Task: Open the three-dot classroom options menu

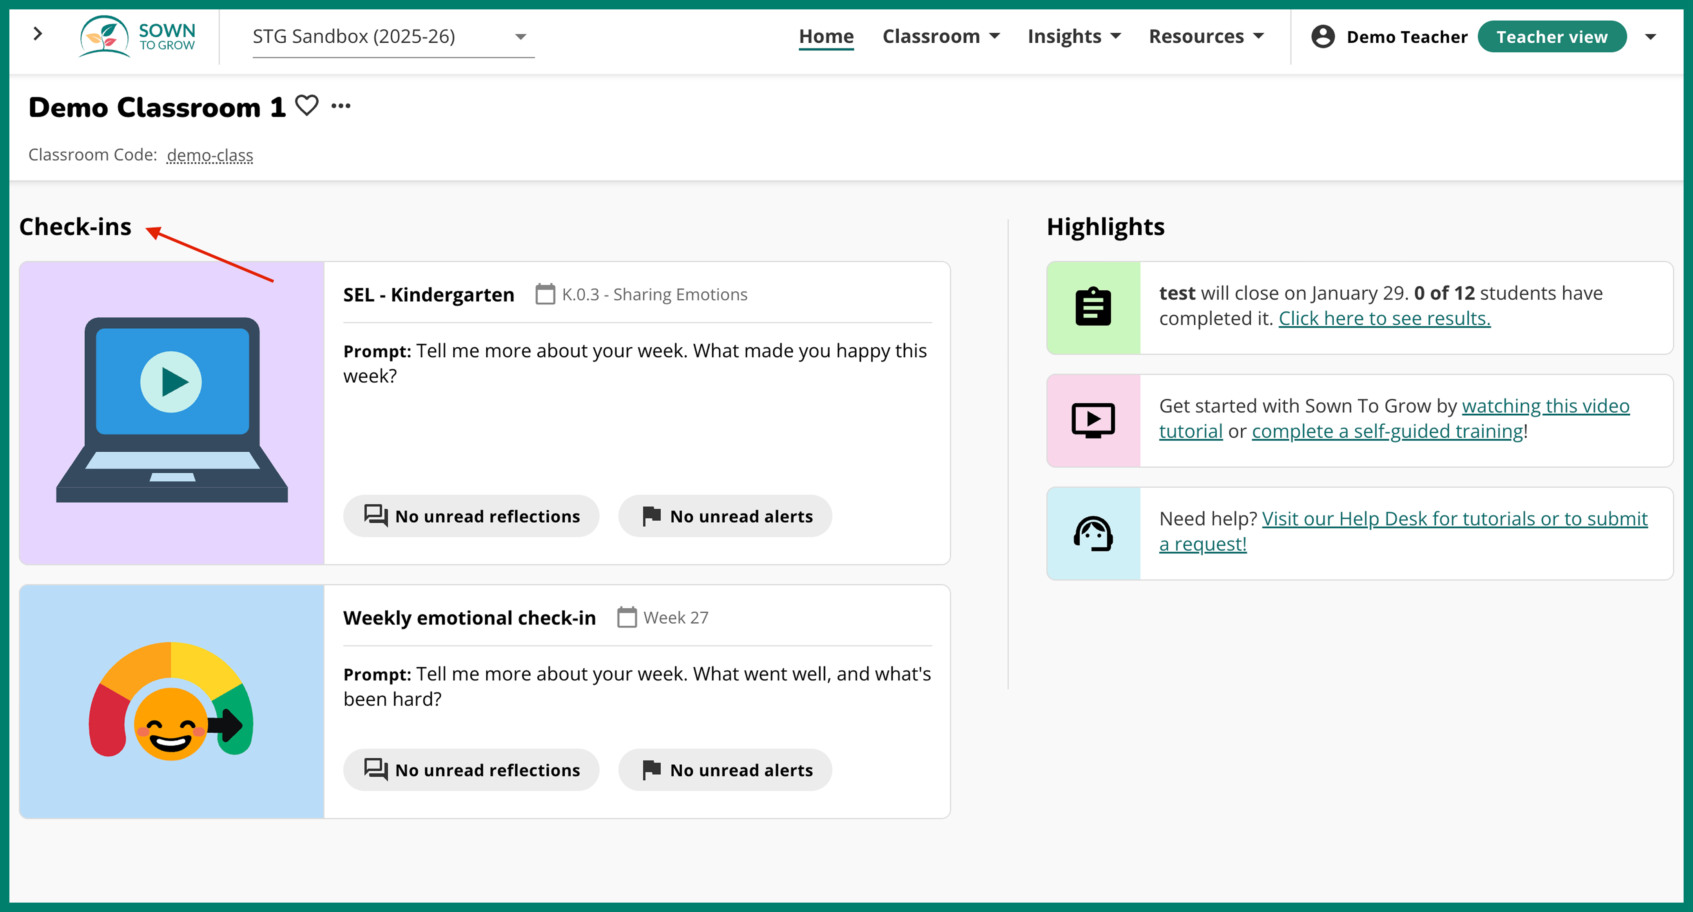Action: [x=341, y=106]
